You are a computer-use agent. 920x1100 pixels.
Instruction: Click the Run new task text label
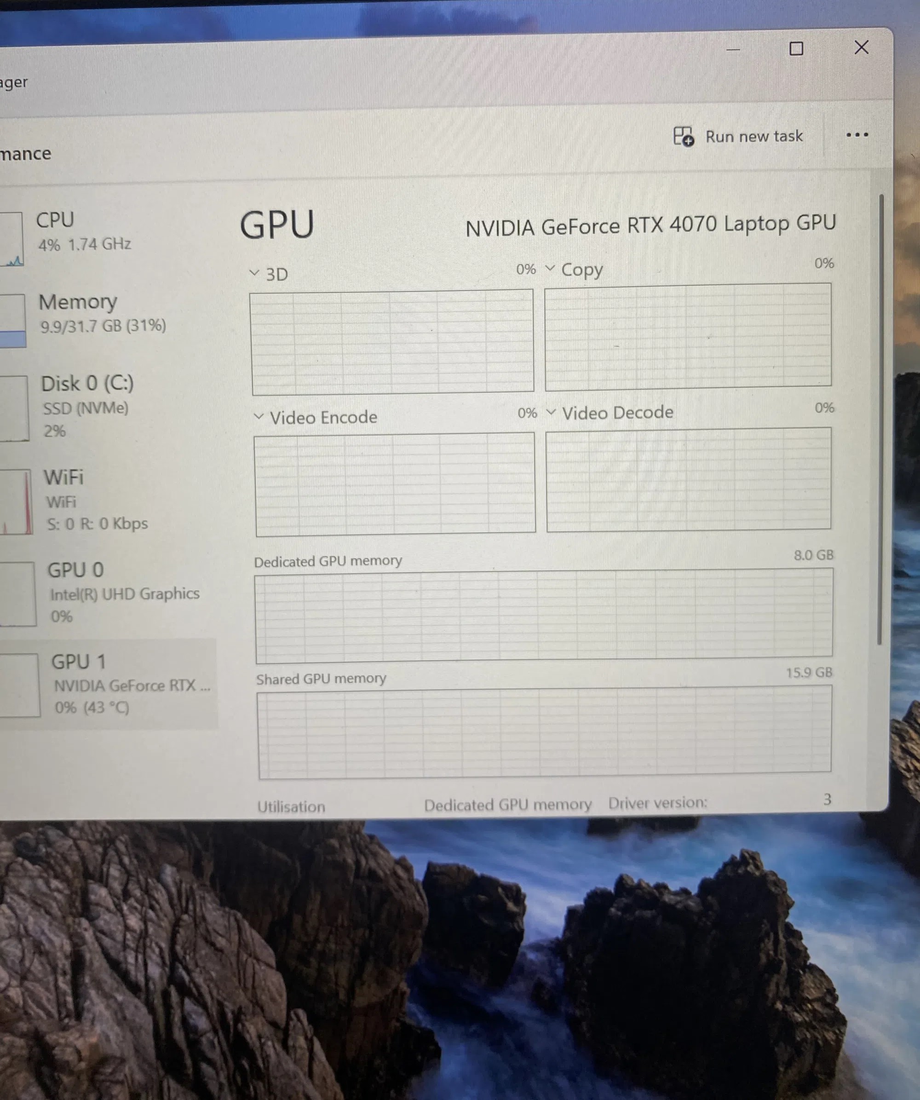pos(753,137)
